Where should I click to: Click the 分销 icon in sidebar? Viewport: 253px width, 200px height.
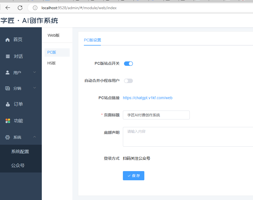point(8,88)
